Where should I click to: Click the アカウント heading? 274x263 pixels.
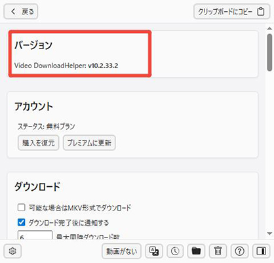[x=34, y=107]
